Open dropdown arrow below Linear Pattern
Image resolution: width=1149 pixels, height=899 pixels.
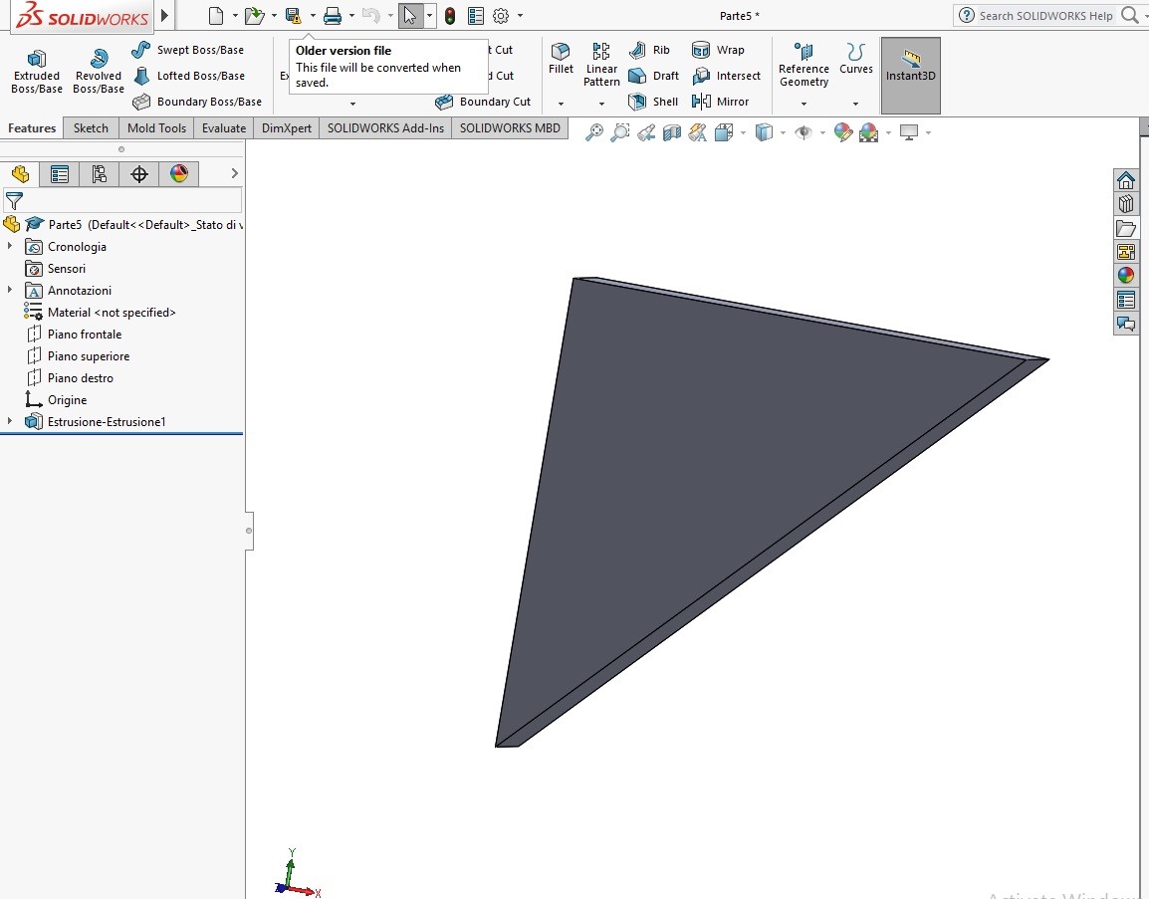click(x=601, y=105)
